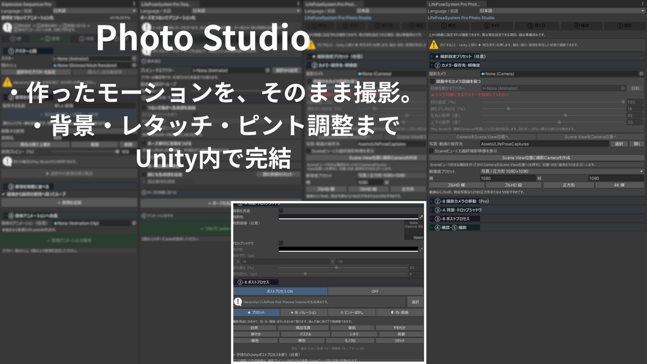Click CameraをScene View位置へ button
This screenshot has height=364, width=647.
482,136
